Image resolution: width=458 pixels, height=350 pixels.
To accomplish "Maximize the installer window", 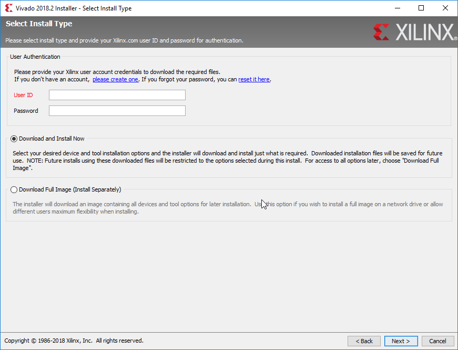I will (421, 8).
